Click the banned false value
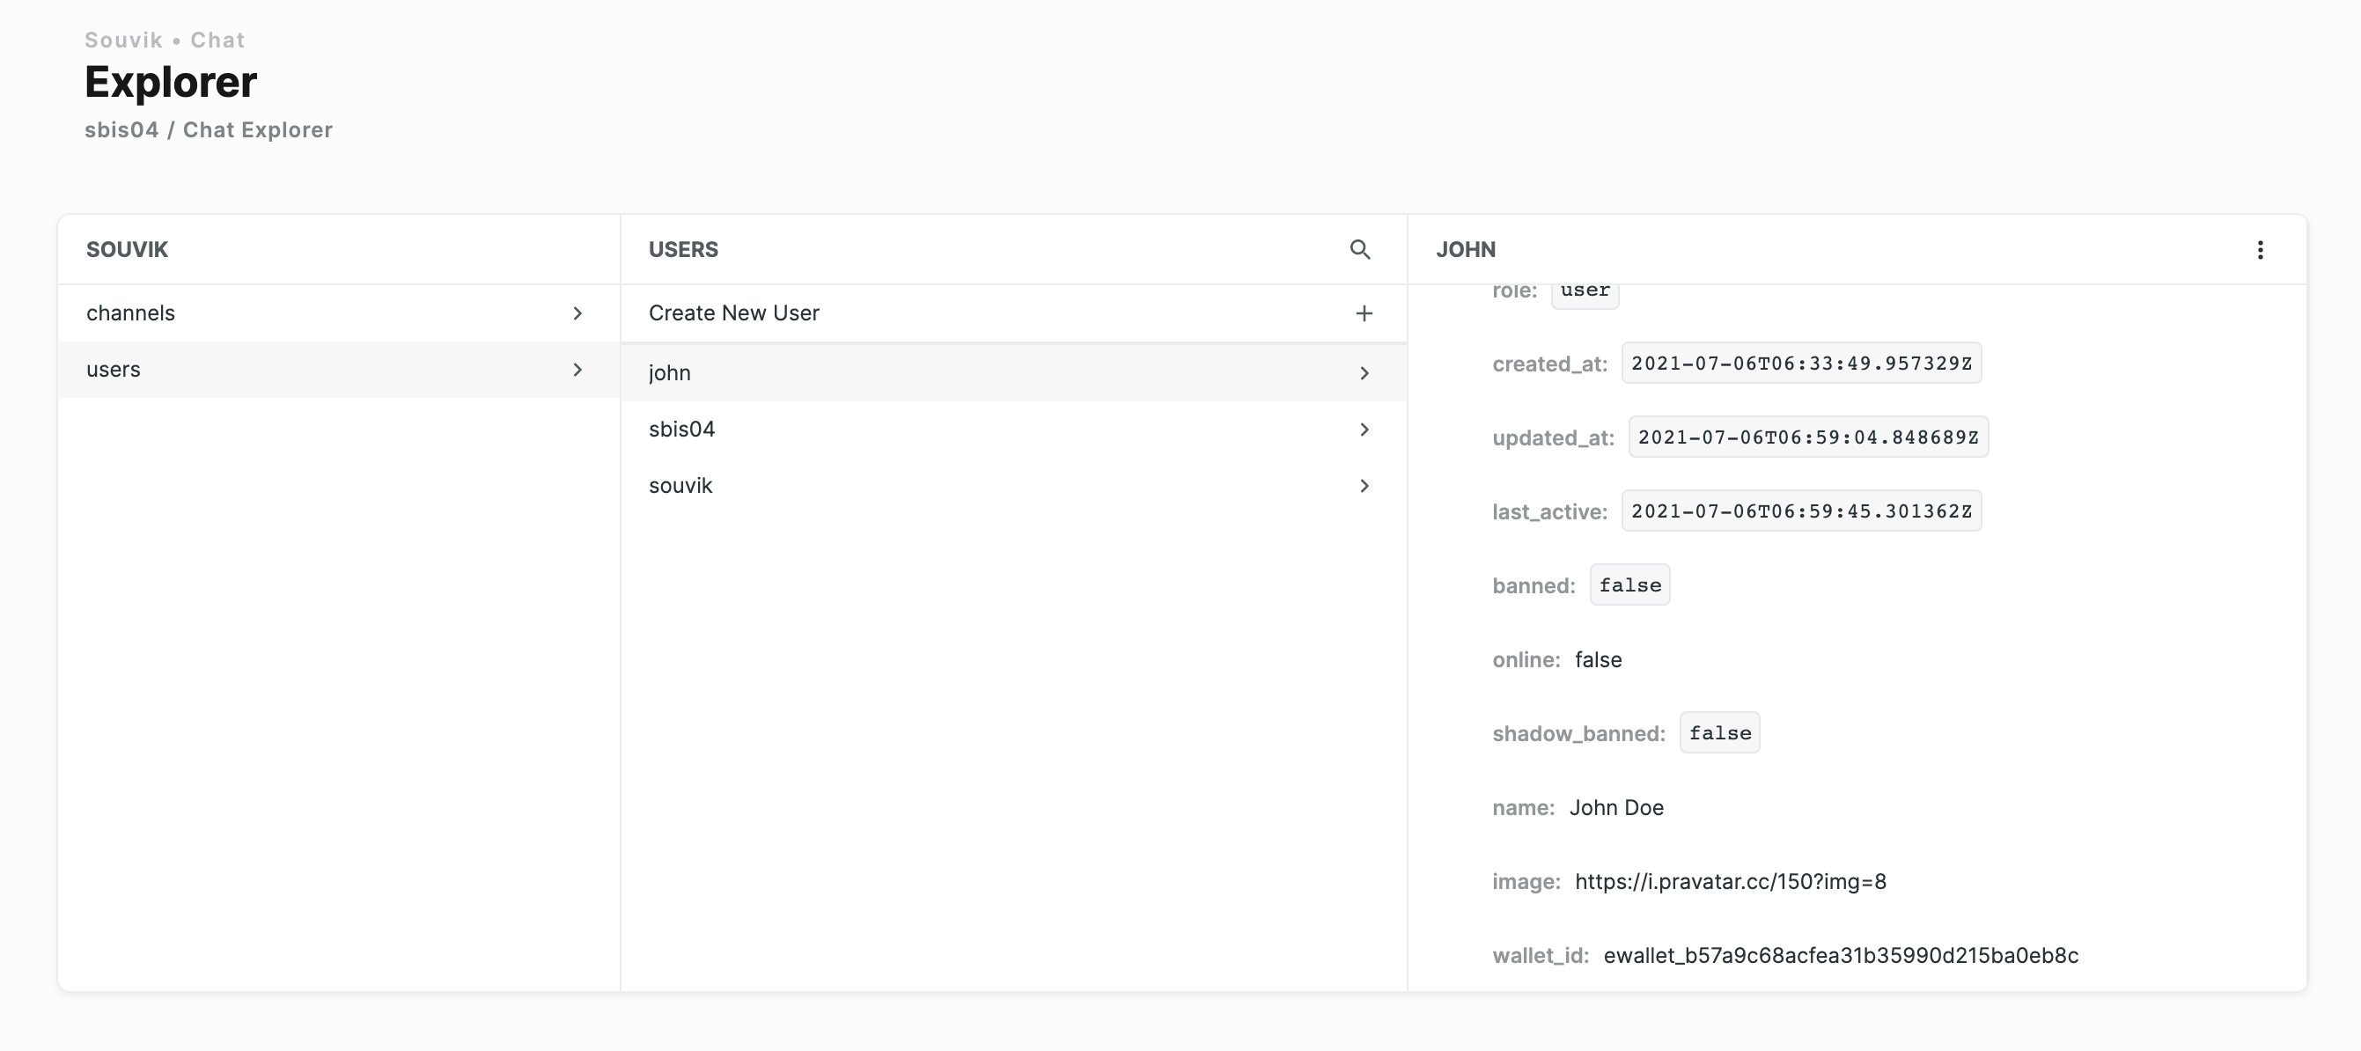 [x=1629, y=585]
